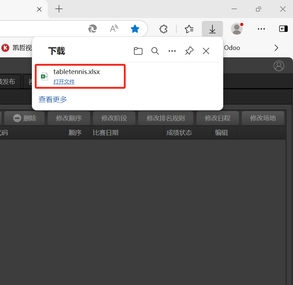Open the browser extensions puzzle icon
This screenshot has width=293, height=285.
163,29
